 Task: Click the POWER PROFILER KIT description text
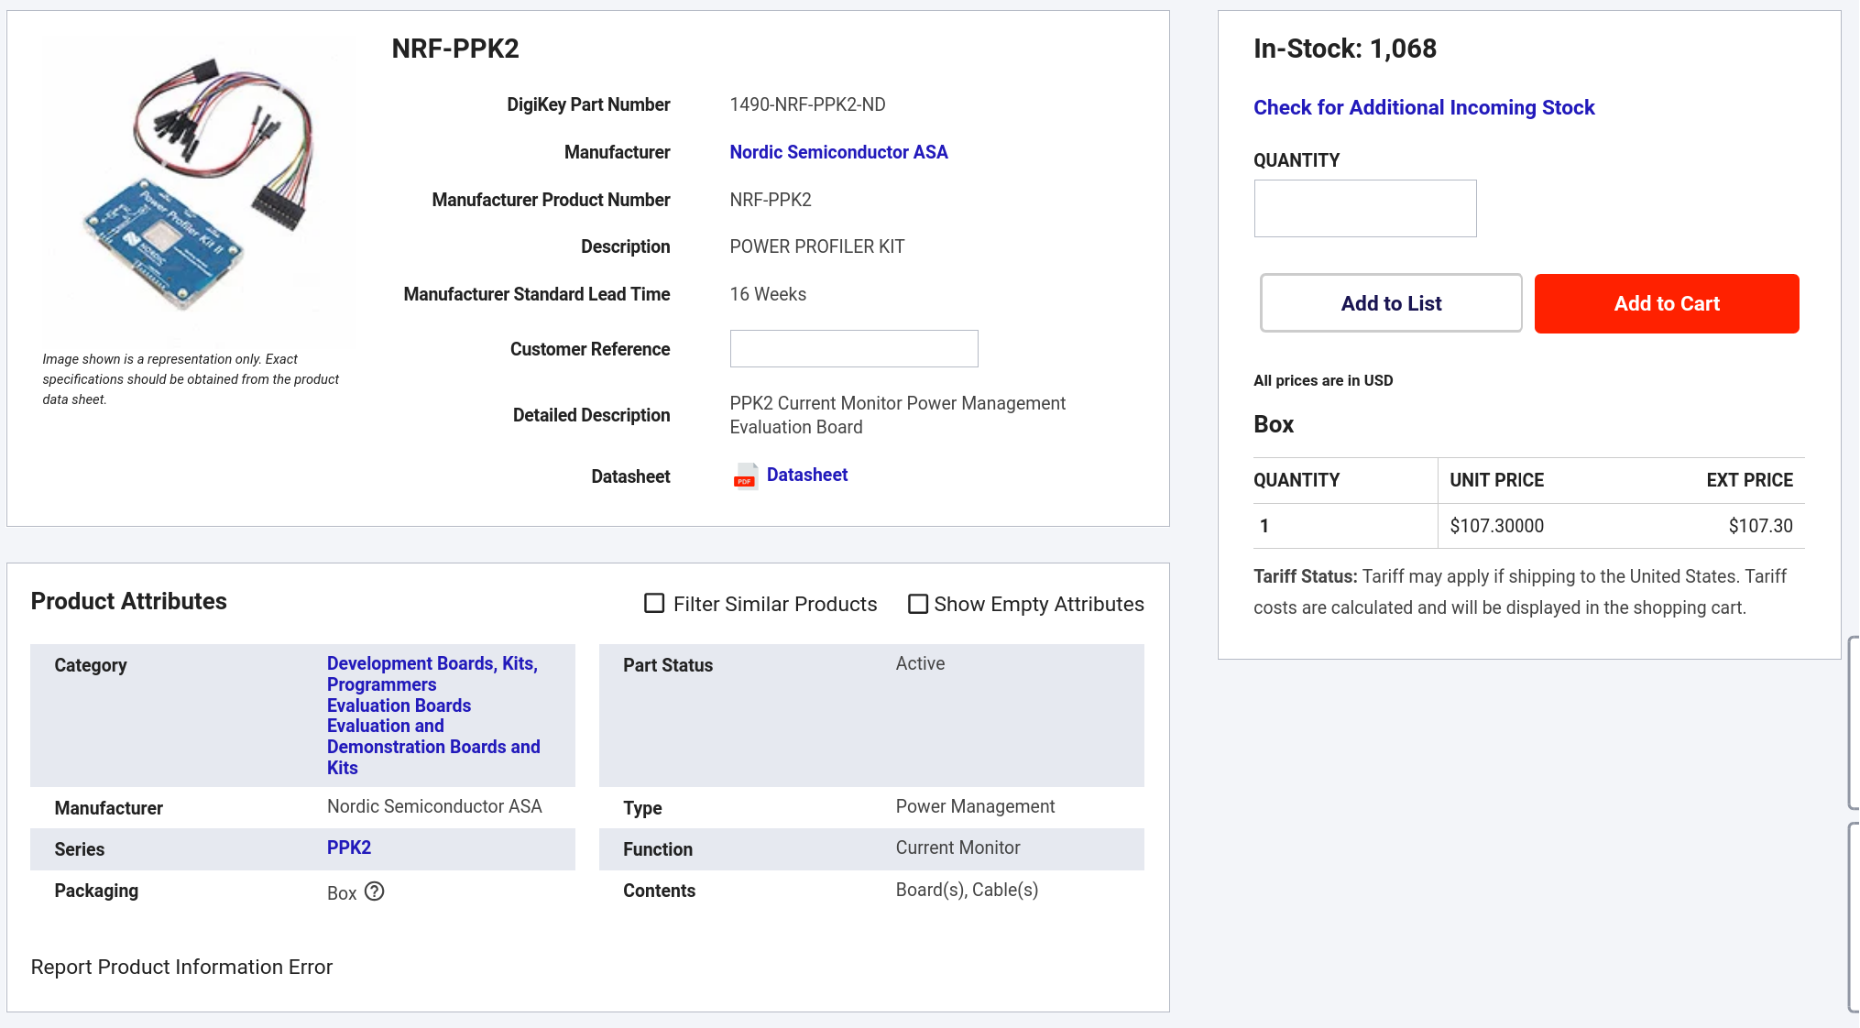[817, 246]
